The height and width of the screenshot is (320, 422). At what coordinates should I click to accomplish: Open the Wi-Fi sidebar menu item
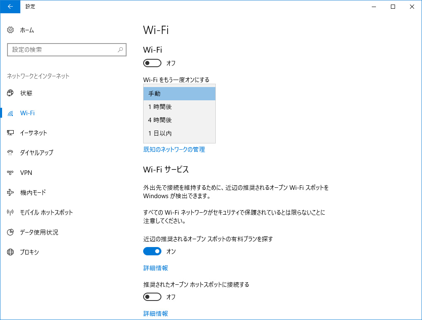27,113
